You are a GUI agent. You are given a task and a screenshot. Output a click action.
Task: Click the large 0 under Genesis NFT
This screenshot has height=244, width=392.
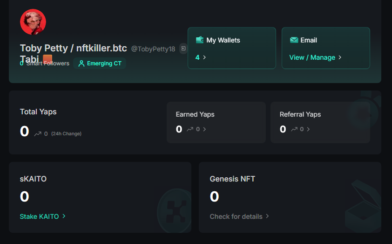coord(215,196)
